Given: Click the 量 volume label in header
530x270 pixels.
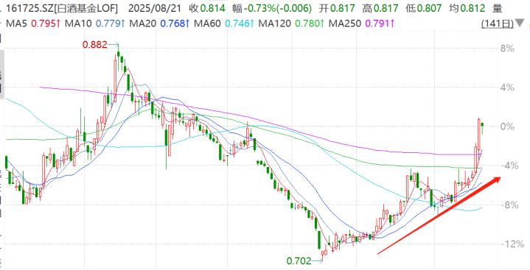Looking at the screenshot, I should (x=498, y=8).
